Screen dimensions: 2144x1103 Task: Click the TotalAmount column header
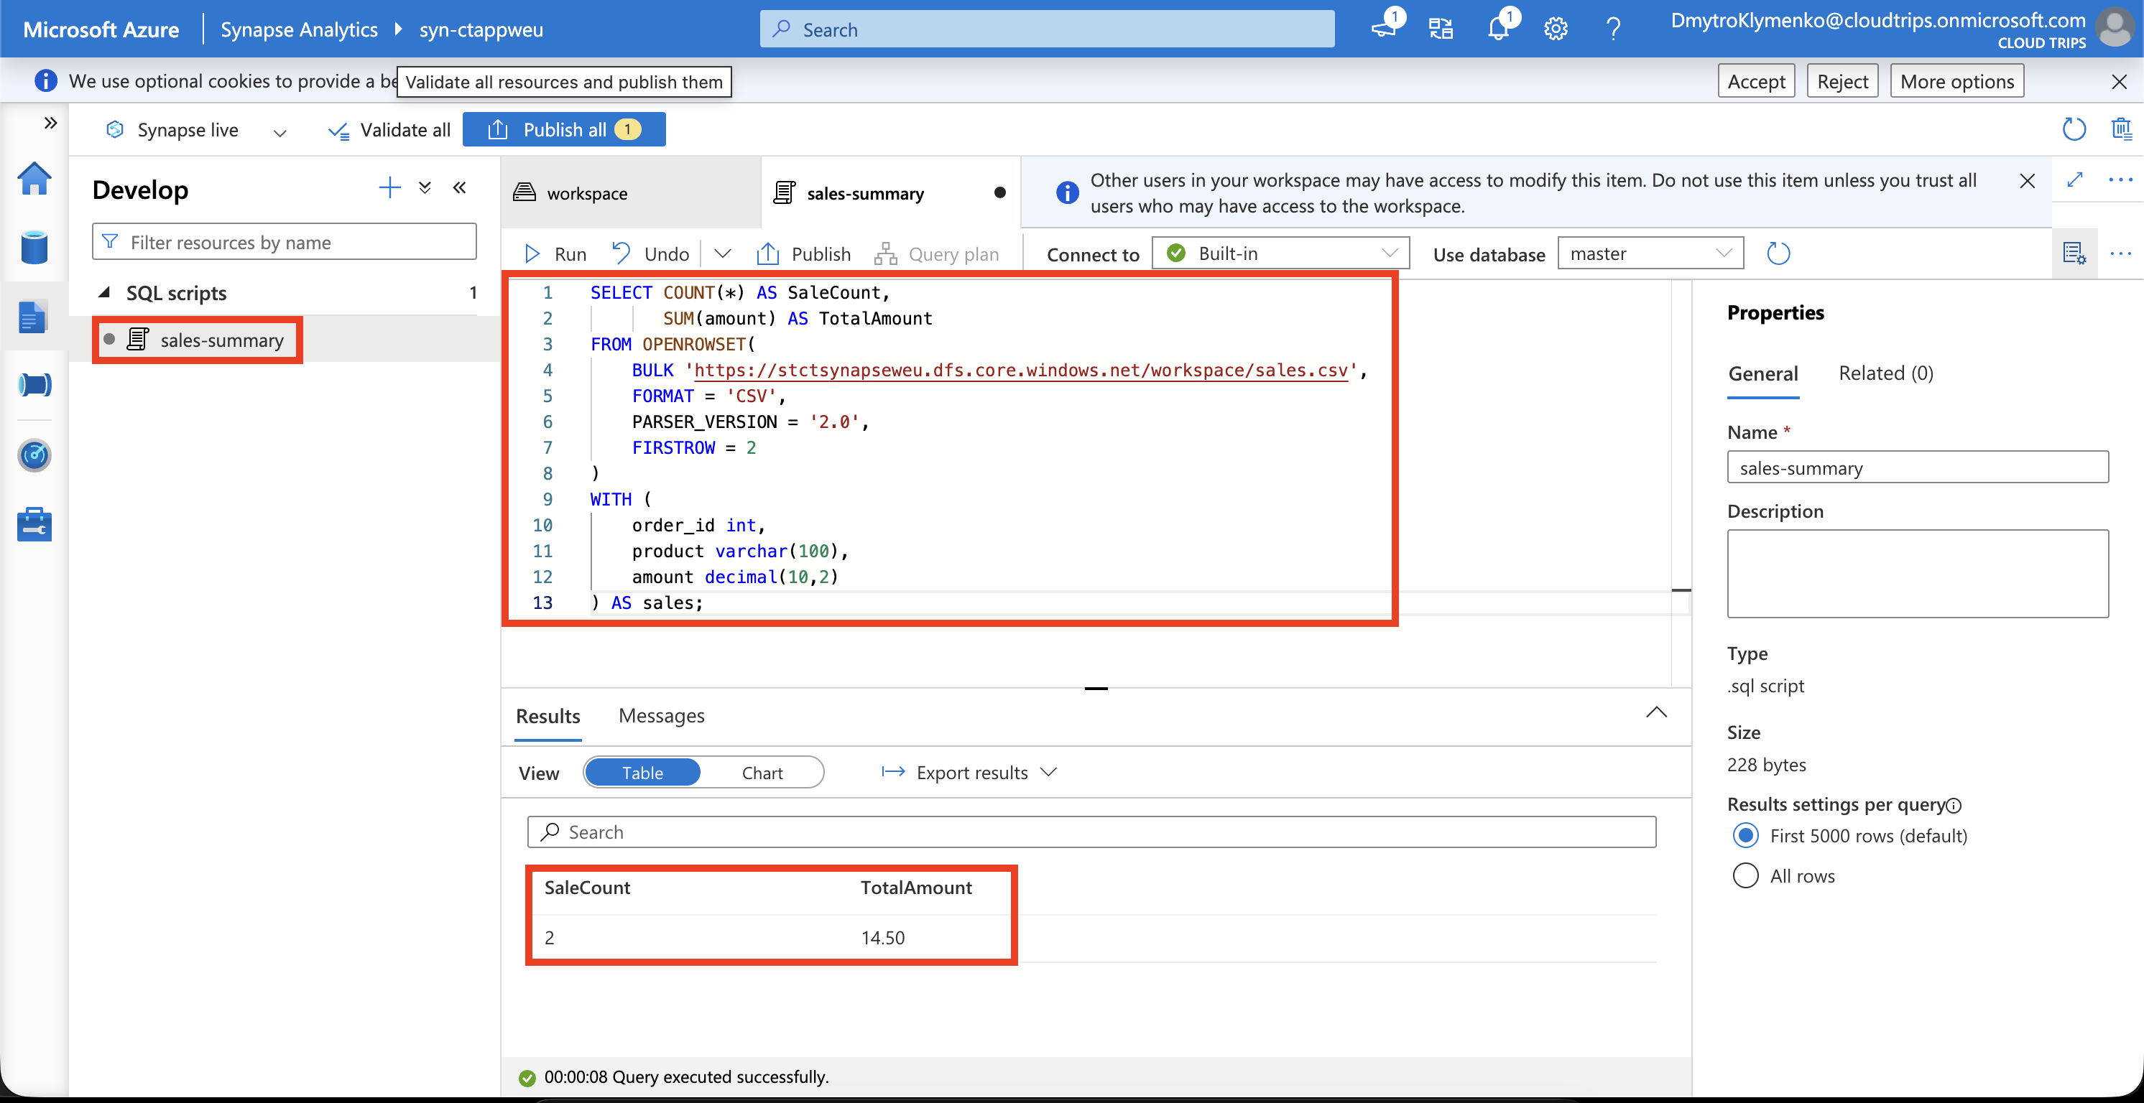click(915, 888)
